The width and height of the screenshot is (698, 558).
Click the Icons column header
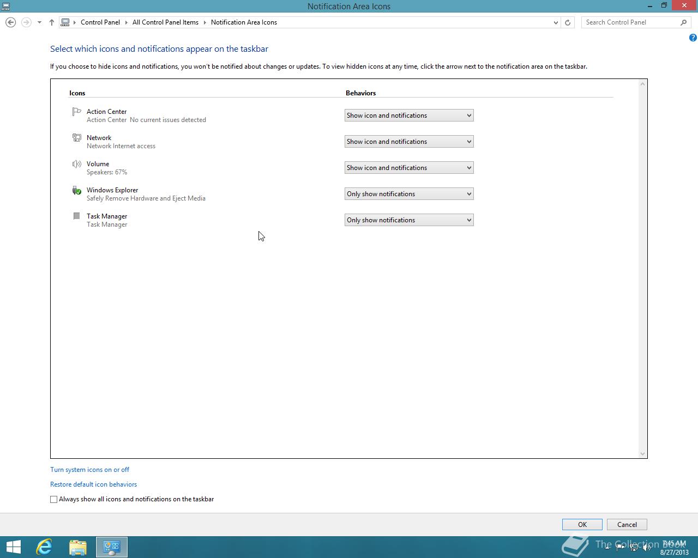pyautogui.click(x=77, y=93)
